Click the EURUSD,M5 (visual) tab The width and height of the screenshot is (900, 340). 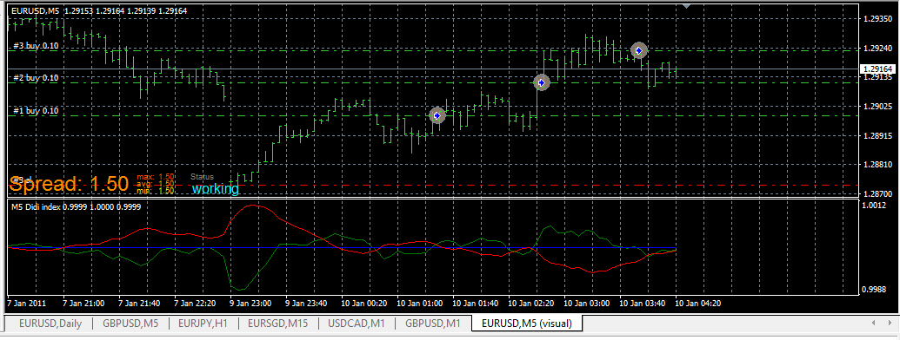point(527,324)
